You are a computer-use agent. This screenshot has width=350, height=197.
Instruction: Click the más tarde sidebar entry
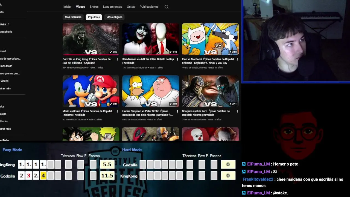[6, 66]
